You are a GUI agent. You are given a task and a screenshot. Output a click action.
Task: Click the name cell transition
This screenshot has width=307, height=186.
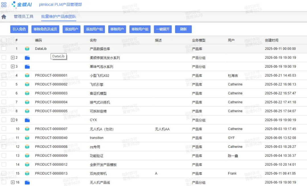pos(97,138)
